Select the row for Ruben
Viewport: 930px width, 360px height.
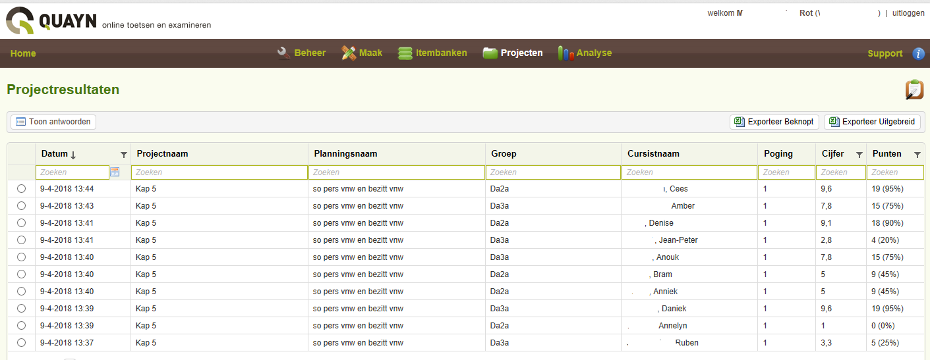coord(21,342)
